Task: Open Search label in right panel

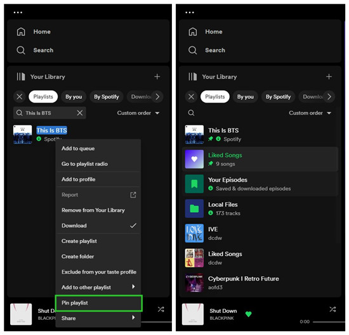Action: [x=215, y=50]
